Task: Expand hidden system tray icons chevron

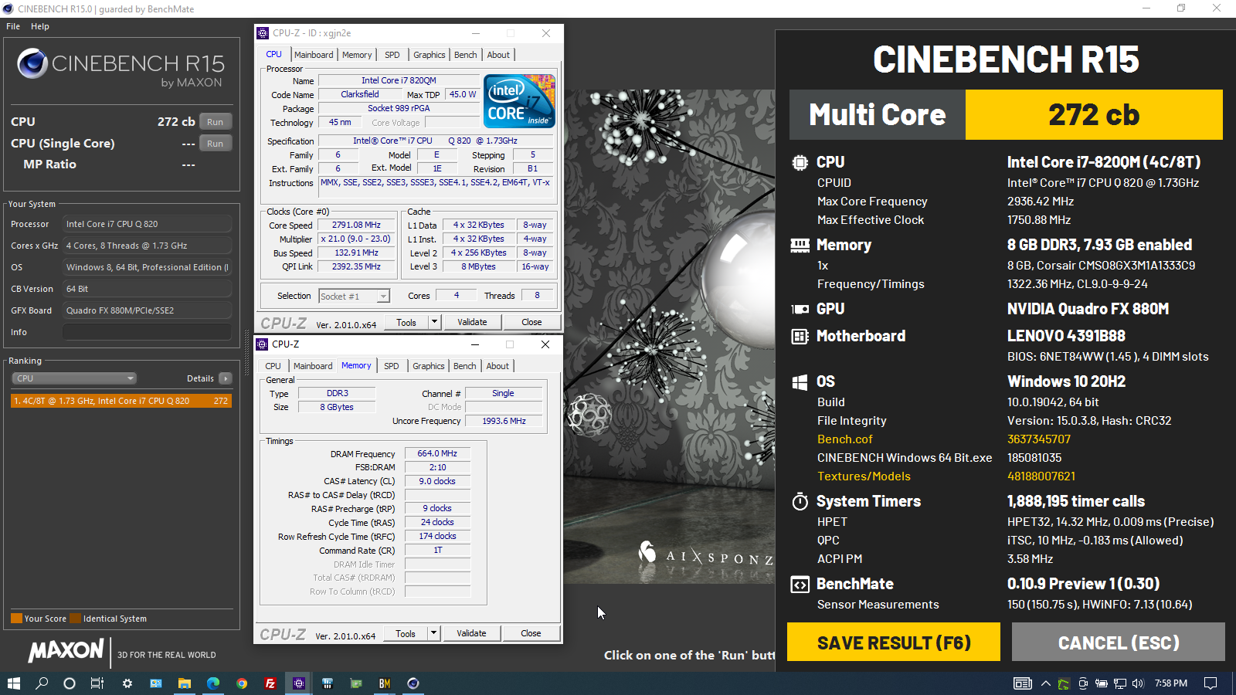Action: [x=1046, y=683]
